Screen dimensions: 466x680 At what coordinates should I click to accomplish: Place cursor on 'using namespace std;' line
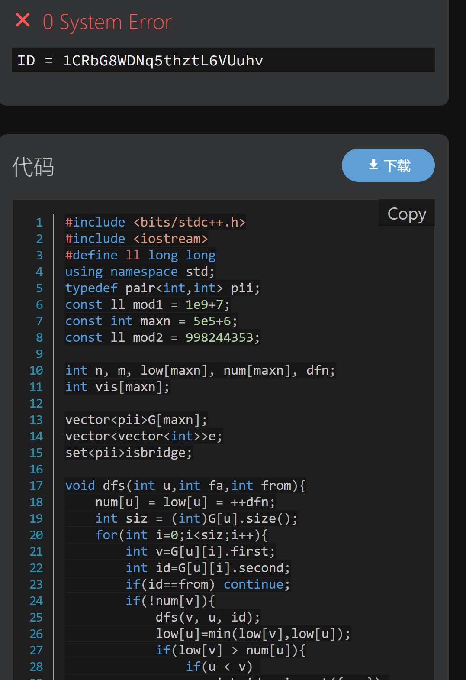140,272
